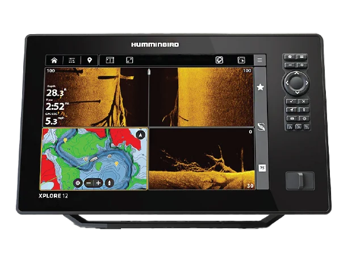Push the first view preset key
This screenshot has width=339, height=268.
coord(290,127)
